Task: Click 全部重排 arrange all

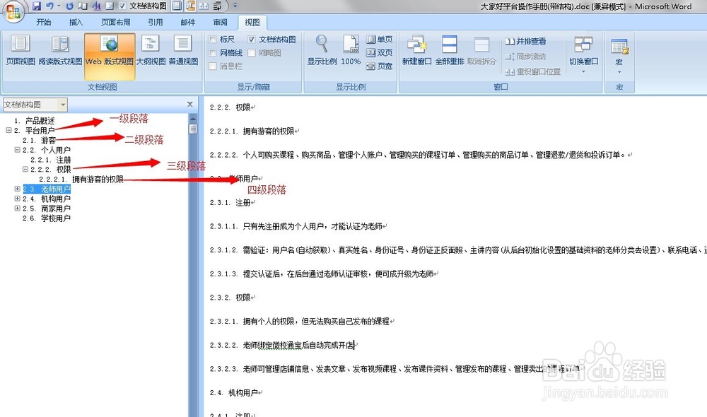Action: click(450, 50)
